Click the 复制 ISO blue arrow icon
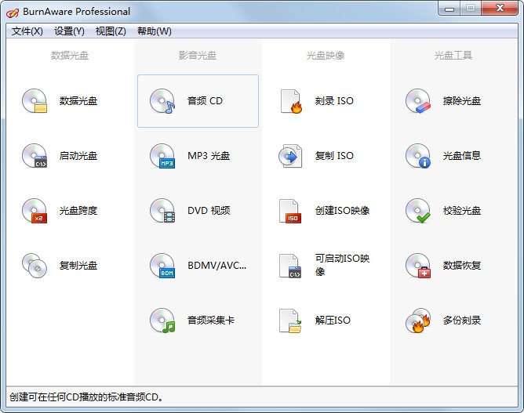This screenshot has height=413, width=524. click(x=290, y=156)
